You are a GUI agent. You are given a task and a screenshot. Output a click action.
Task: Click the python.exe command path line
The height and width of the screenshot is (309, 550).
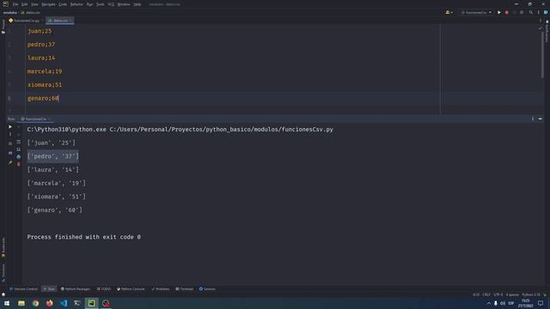(180, 130)
